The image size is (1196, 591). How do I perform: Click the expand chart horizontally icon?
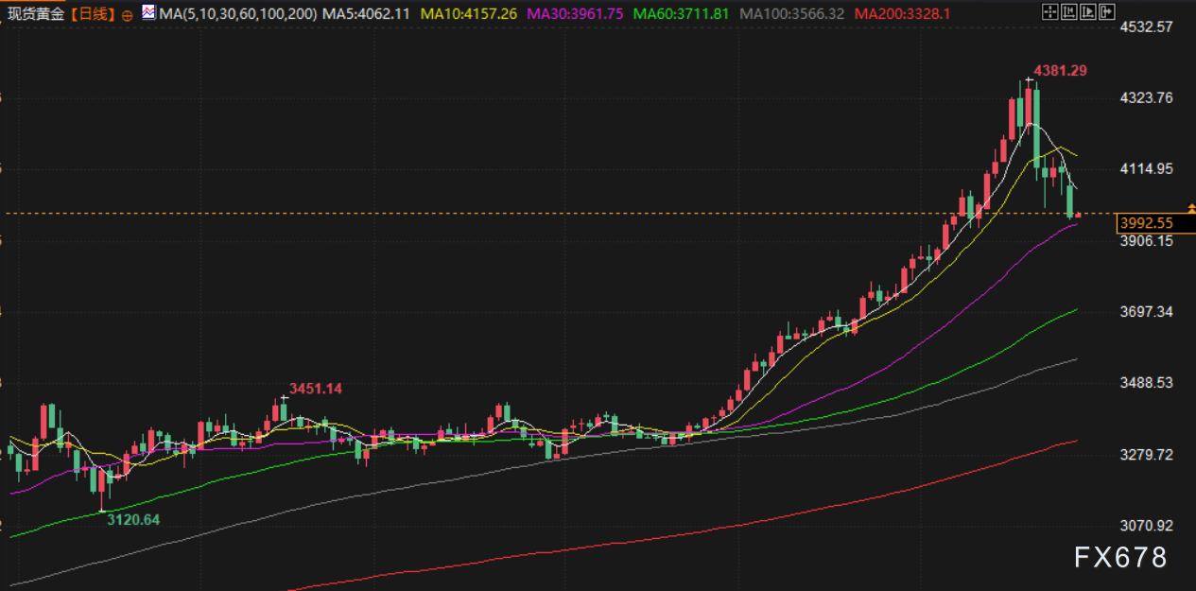coord(1088,11)
